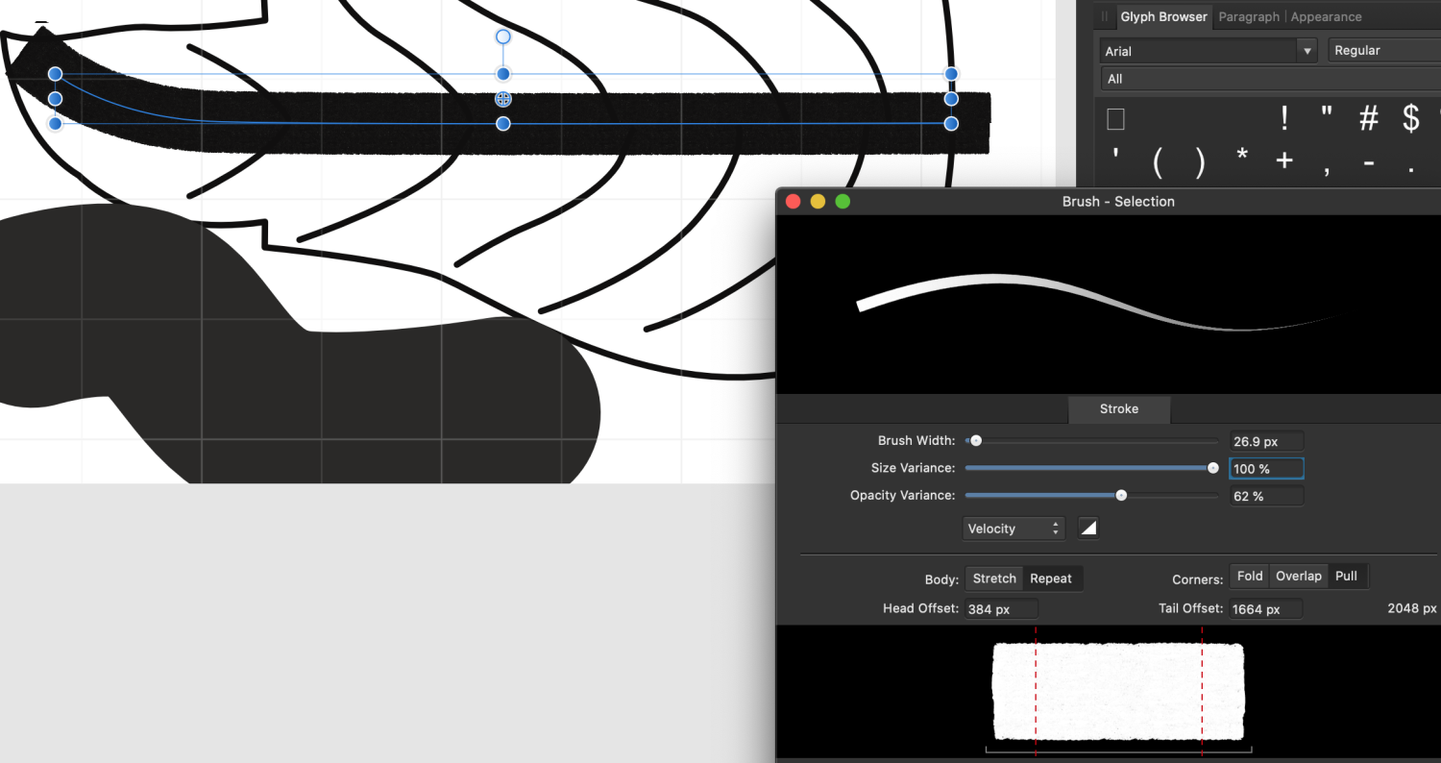Select the dollar sign glyph
This screenshot has width=1441, height=763.
pyautogui.click(x=1410, y=117)
